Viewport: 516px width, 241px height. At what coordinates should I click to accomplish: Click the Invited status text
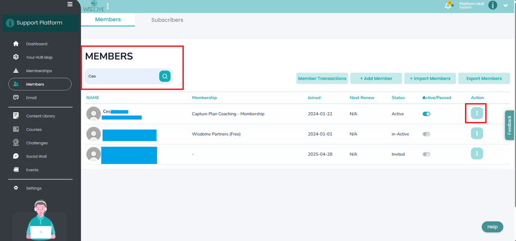pyautogui.click(x=398, y=154)
